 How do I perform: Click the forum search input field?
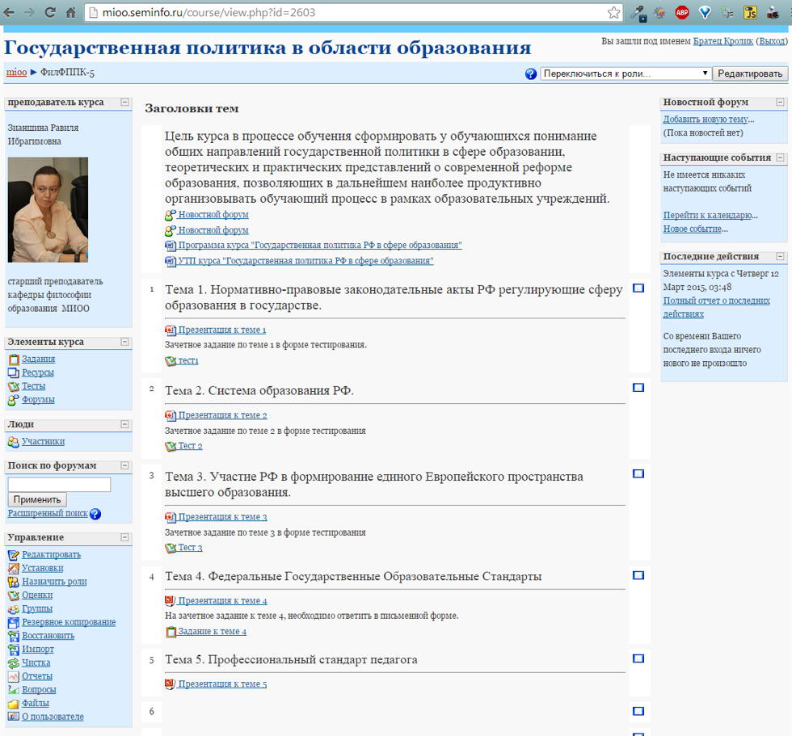tap(59, 485)
